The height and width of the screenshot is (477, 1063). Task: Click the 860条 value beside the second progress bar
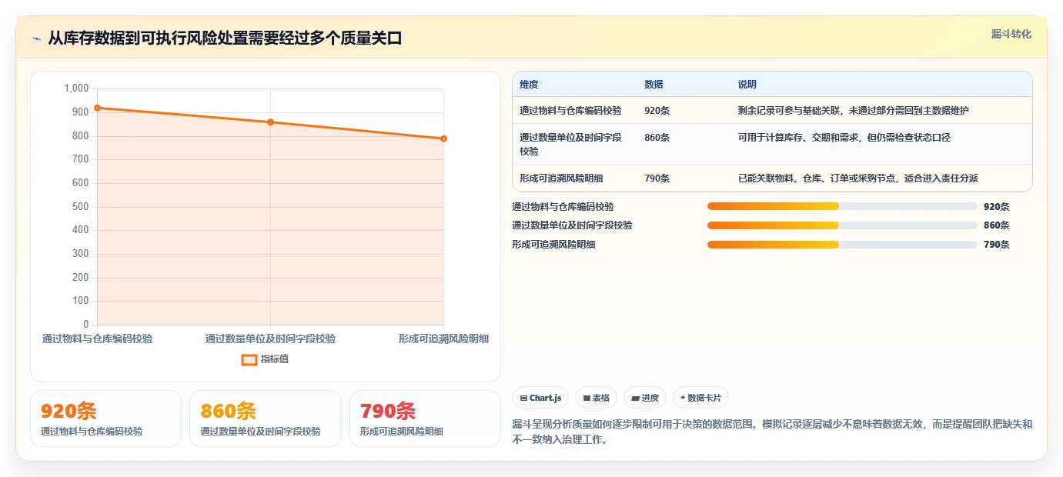point(996,225)
